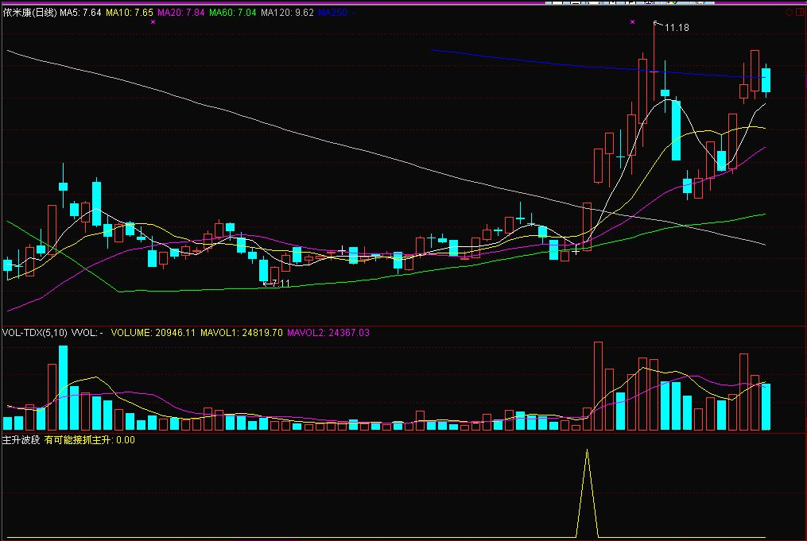Click the tallest cyan volume bar
The height and width of the screenshot is (541, 807).
(x=64, y=388)
